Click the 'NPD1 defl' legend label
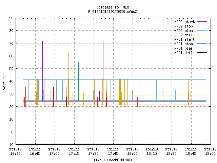Image resolution: width=217 pixels, height=163 pixels. [183, 53]
